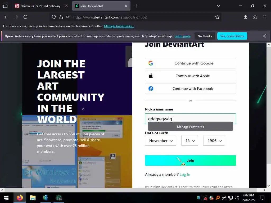Screen dimensions: 271x203
Task: Click the padlock site security icon
Action: [x=61, y=17]
